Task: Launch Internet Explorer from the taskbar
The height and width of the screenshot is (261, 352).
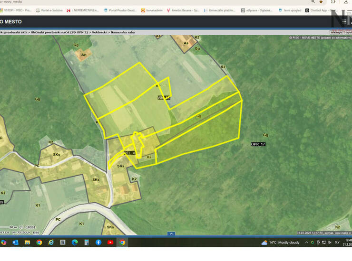Action: [x=51, y=242]
